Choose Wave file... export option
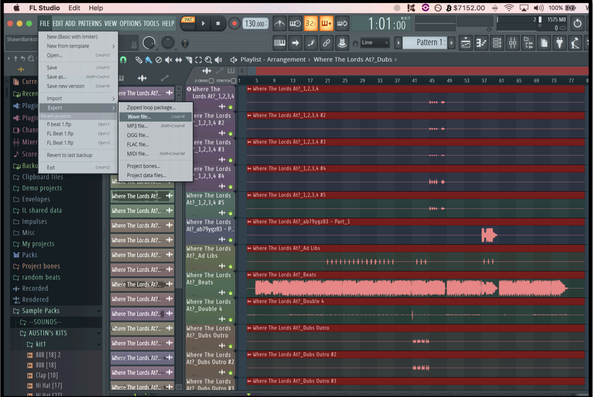593x397 pixels. [x=155, y=117]
